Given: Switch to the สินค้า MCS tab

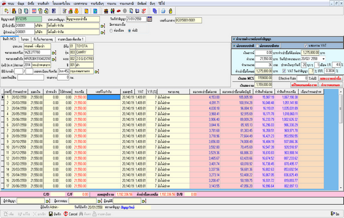Looking at the screenshot, I should [9, 39].
